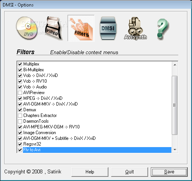
Task: Select the 'Chapters Extractor' row text
Action: click(x=40, y=115)
